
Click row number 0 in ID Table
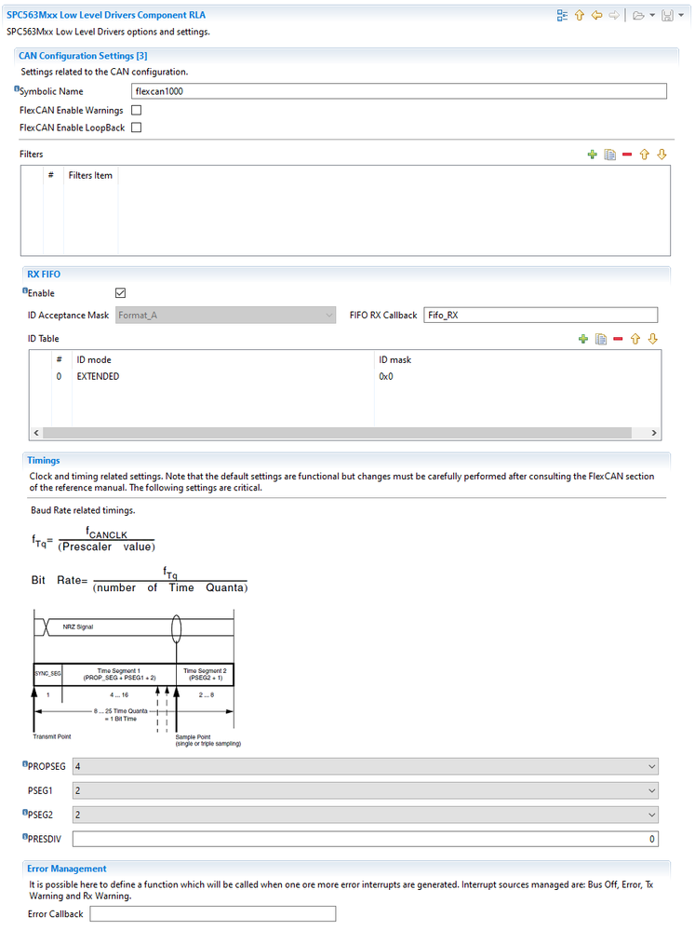click(59, 376)
